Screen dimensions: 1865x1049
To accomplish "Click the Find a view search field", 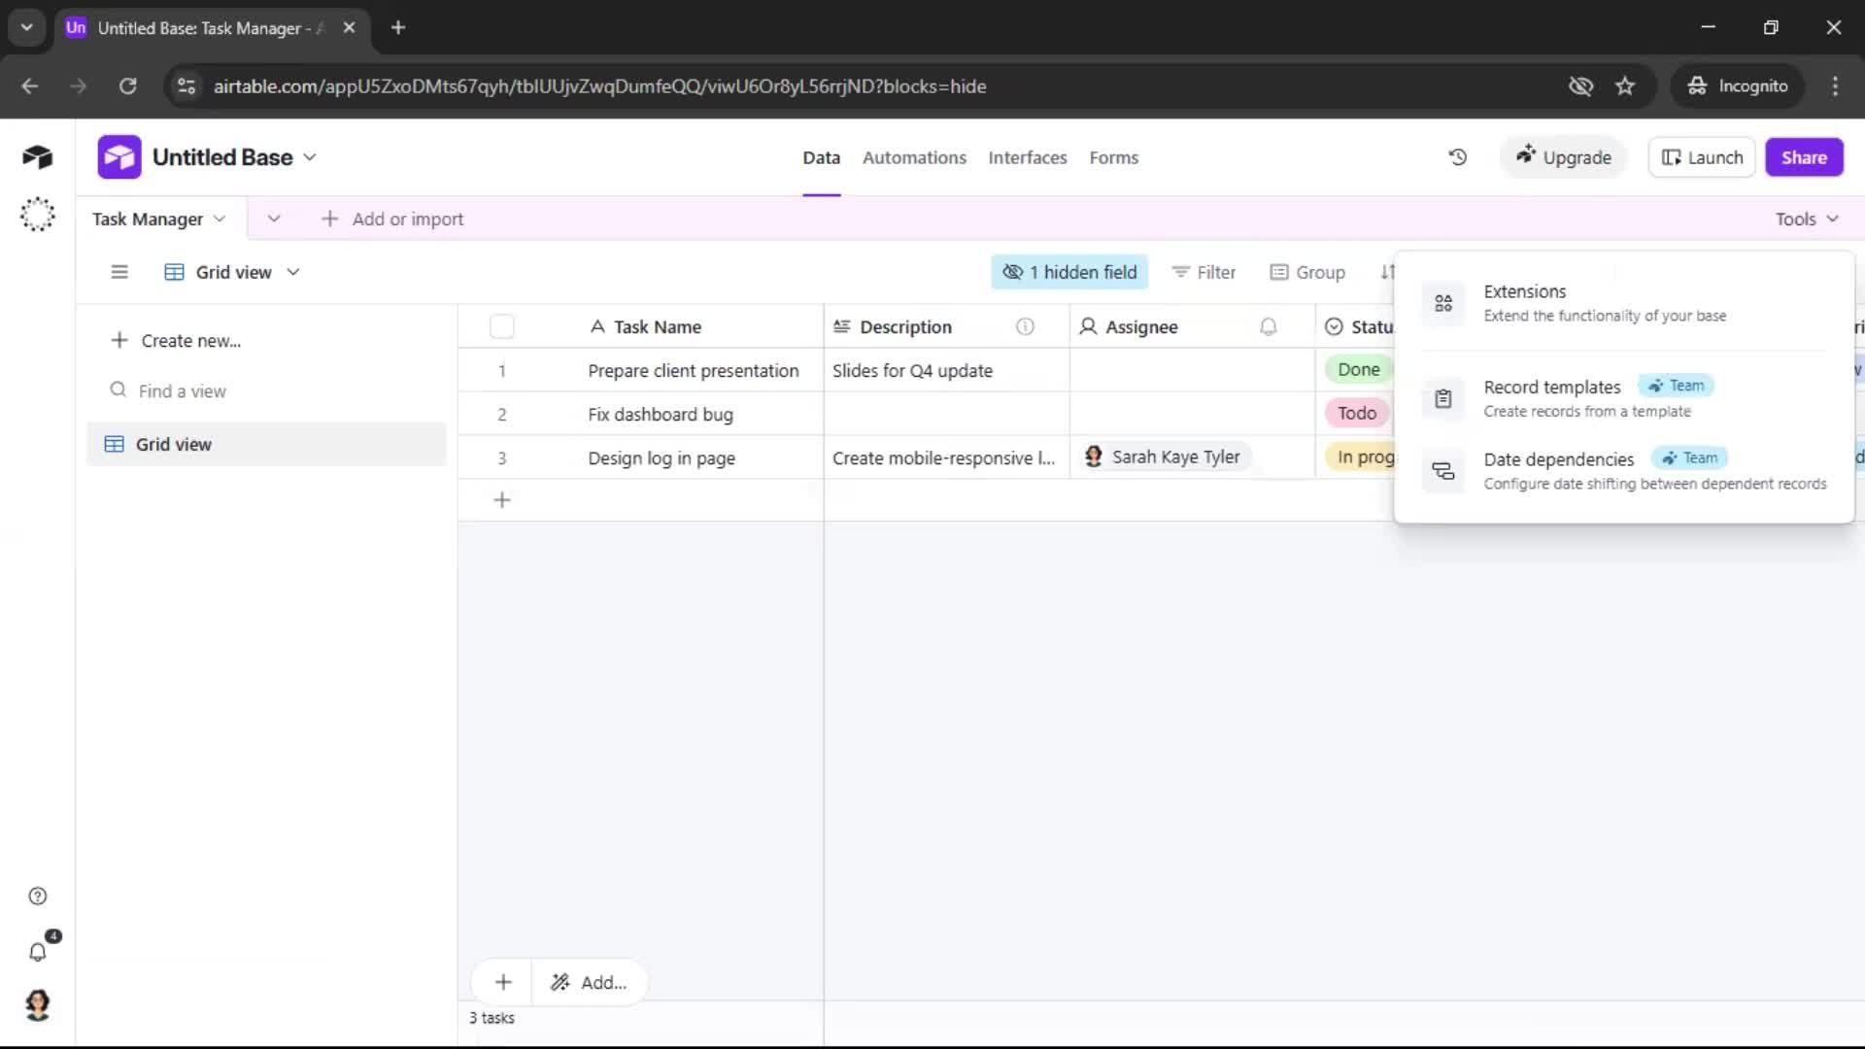I will pos(266,390).
